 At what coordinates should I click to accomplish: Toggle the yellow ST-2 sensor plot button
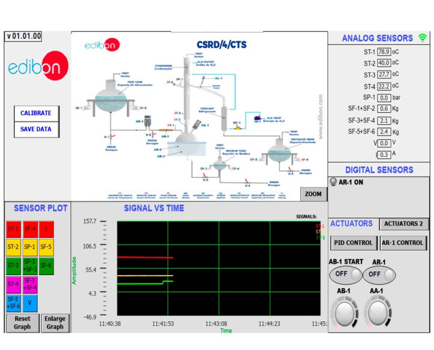coord(13,246)
